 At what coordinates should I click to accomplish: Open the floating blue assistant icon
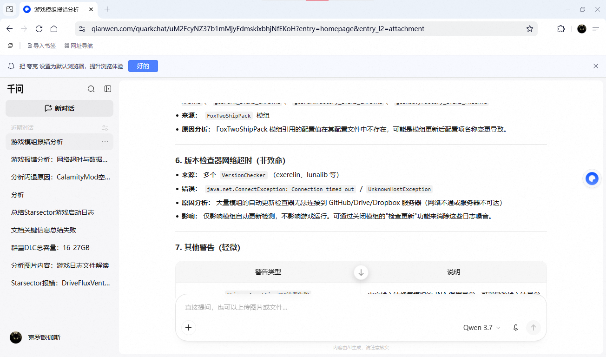(x=592, y=178)
